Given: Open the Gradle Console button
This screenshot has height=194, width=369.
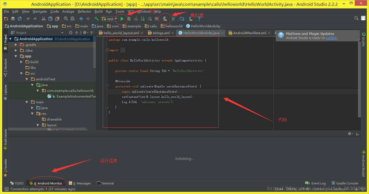Looking at the screenshot, I should 345,183.
